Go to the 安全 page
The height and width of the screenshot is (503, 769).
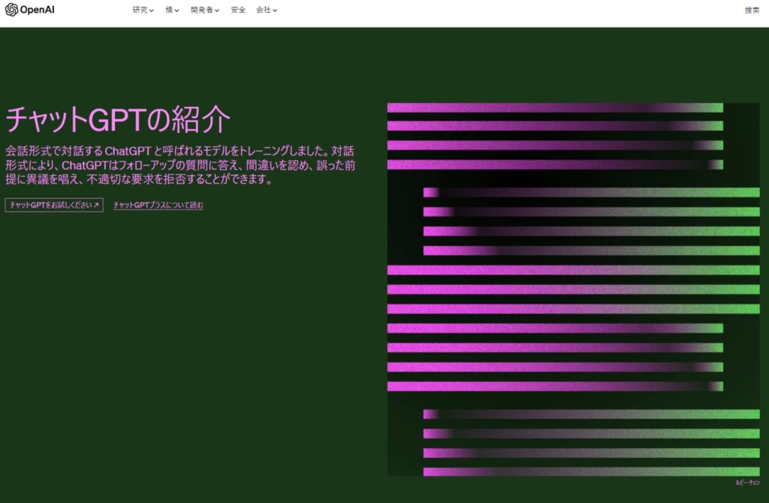point(238,10)
